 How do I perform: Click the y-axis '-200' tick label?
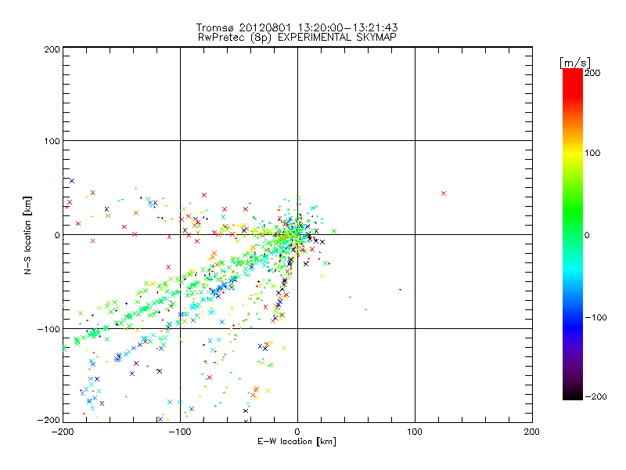pos(49,420)
